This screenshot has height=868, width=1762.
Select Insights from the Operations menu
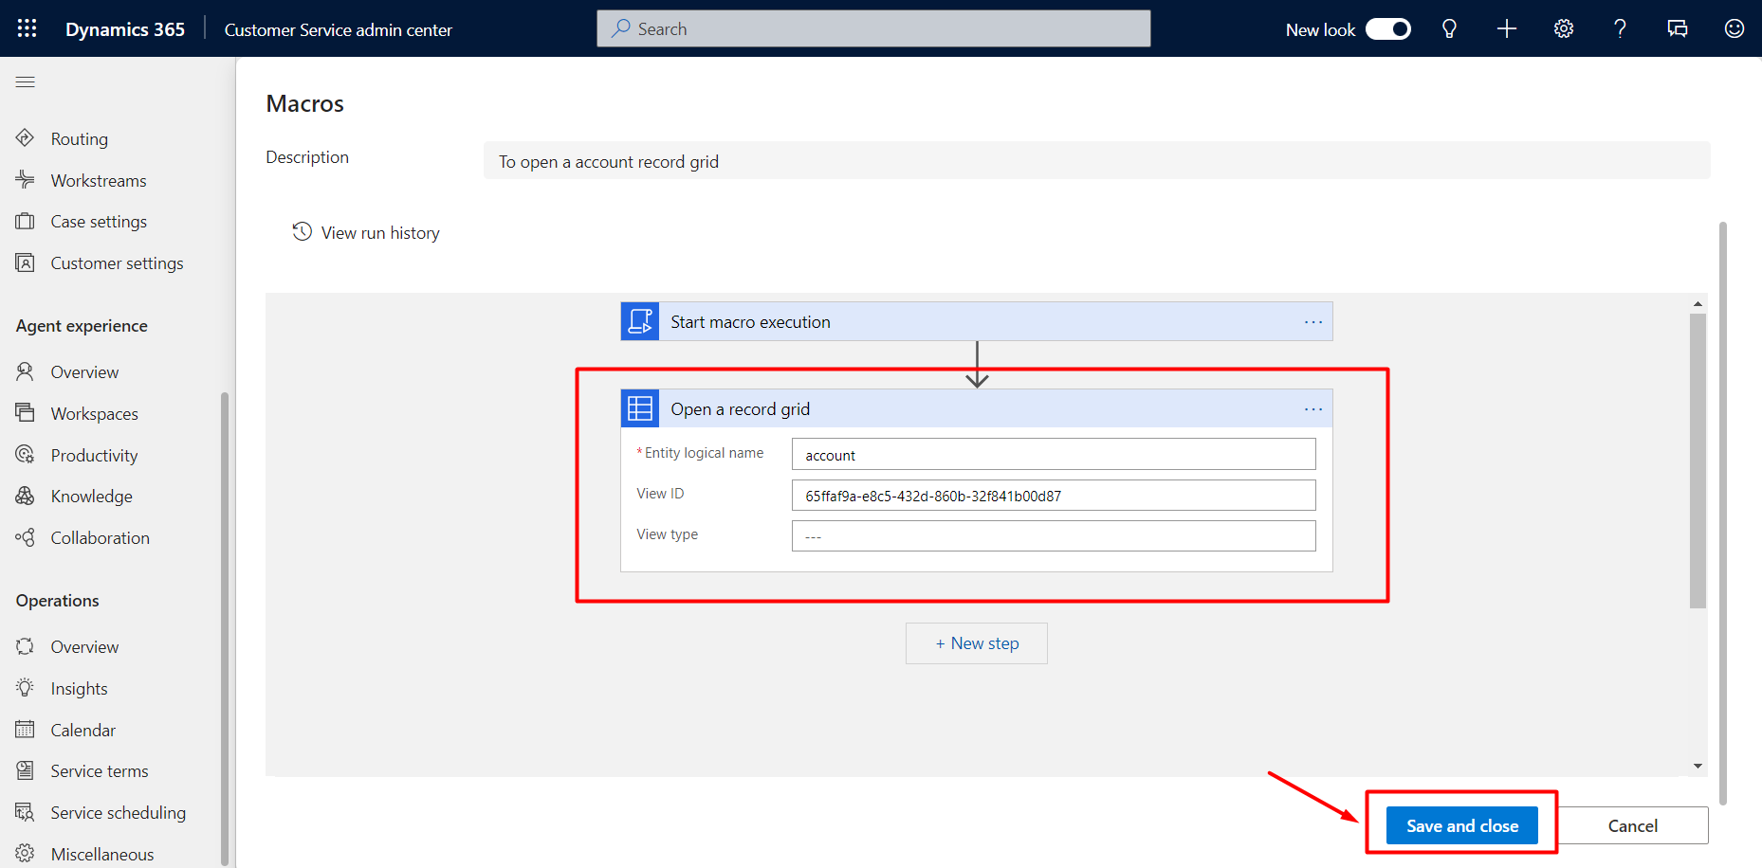pos(26,688)
